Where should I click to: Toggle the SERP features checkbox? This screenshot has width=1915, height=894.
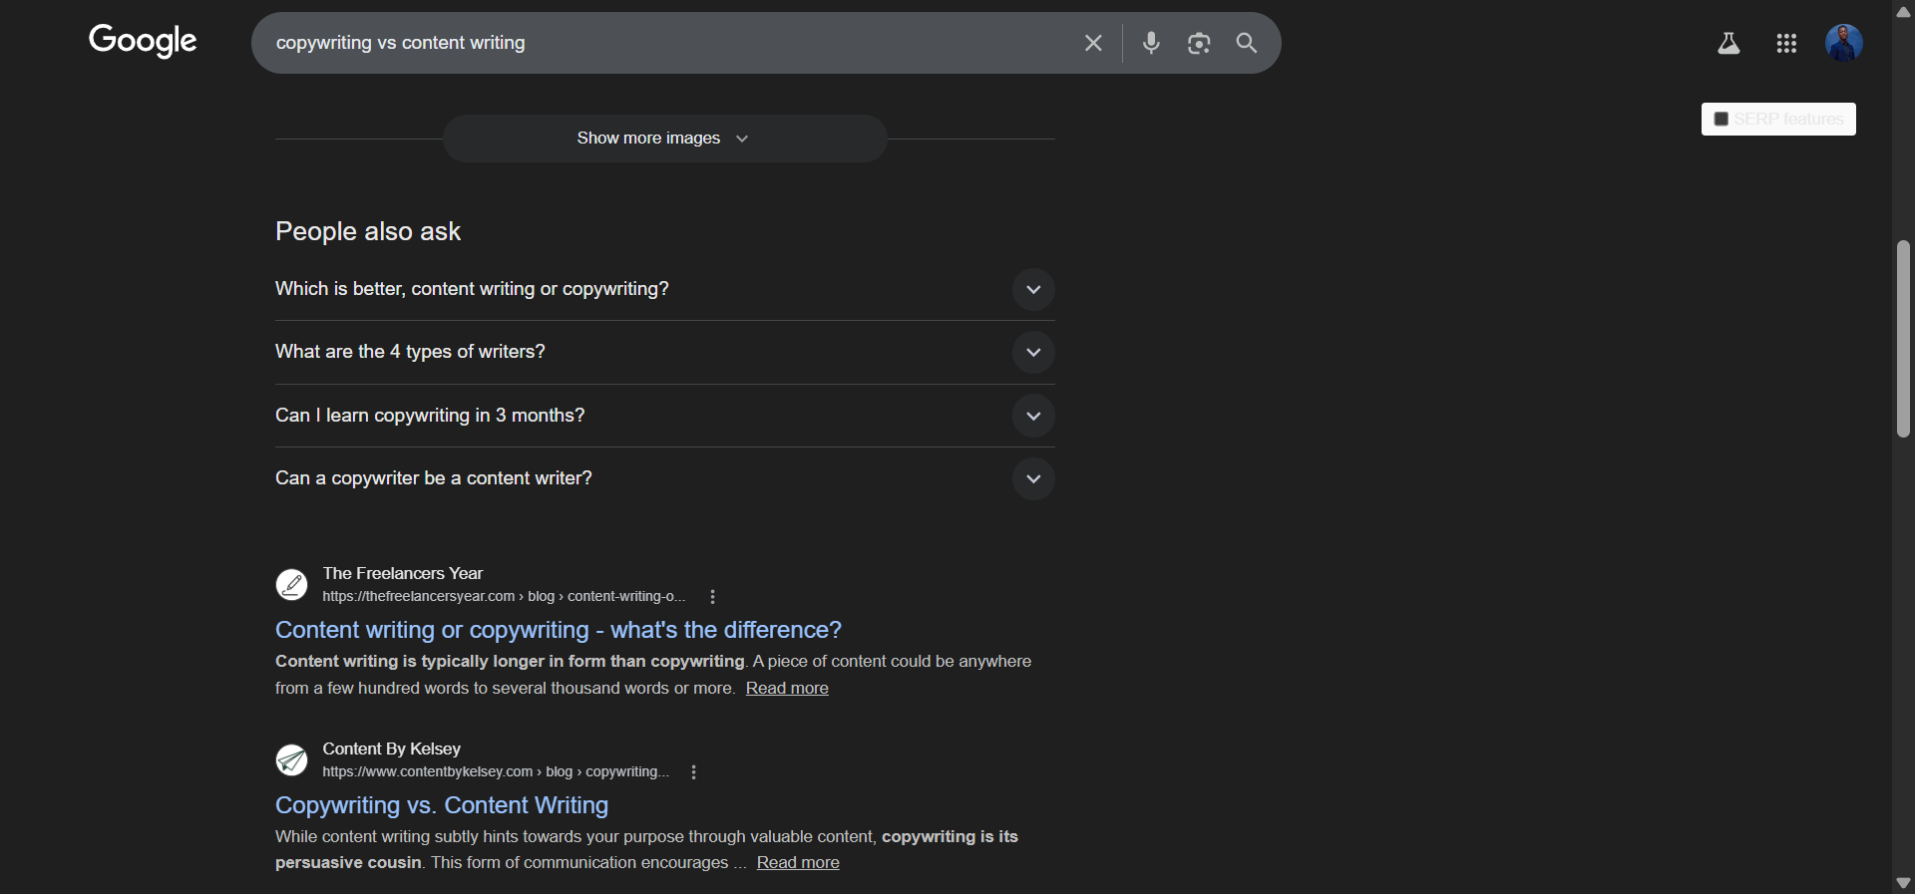[1721, 119]
